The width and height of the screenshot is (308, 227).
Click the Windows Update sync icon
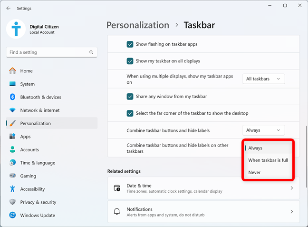(x=12, y=215)
